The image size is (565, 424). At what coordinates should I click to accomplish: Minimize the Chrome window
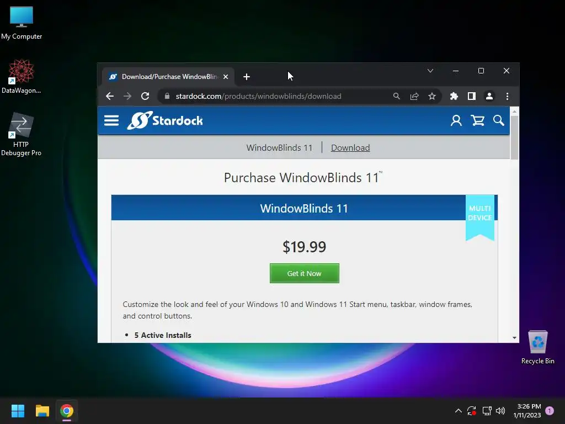455,71
